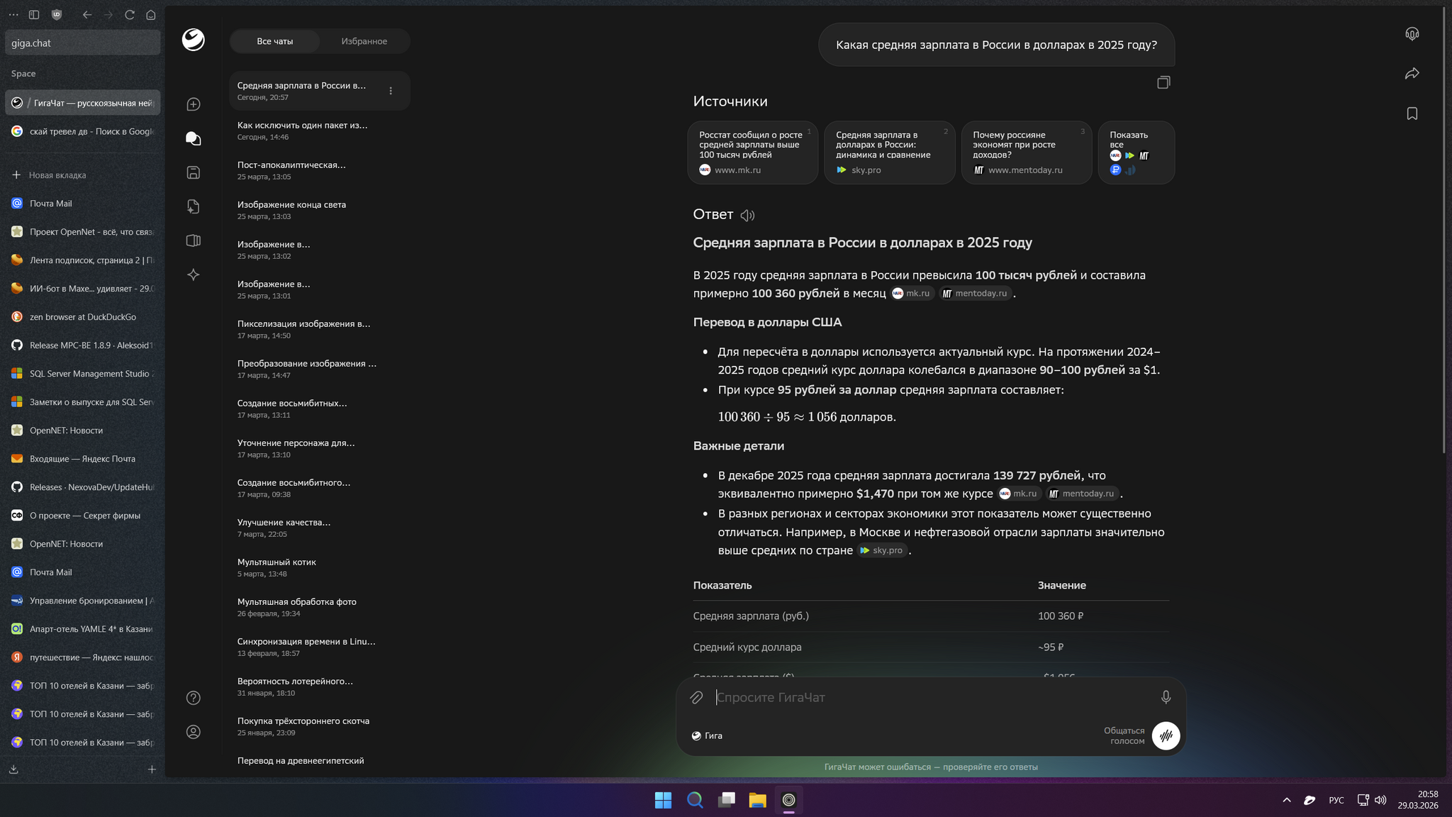Open chat 'Пикселизация изображения в…'
This screenshot has width=1452, height=817.
click(x=320, y=329)
